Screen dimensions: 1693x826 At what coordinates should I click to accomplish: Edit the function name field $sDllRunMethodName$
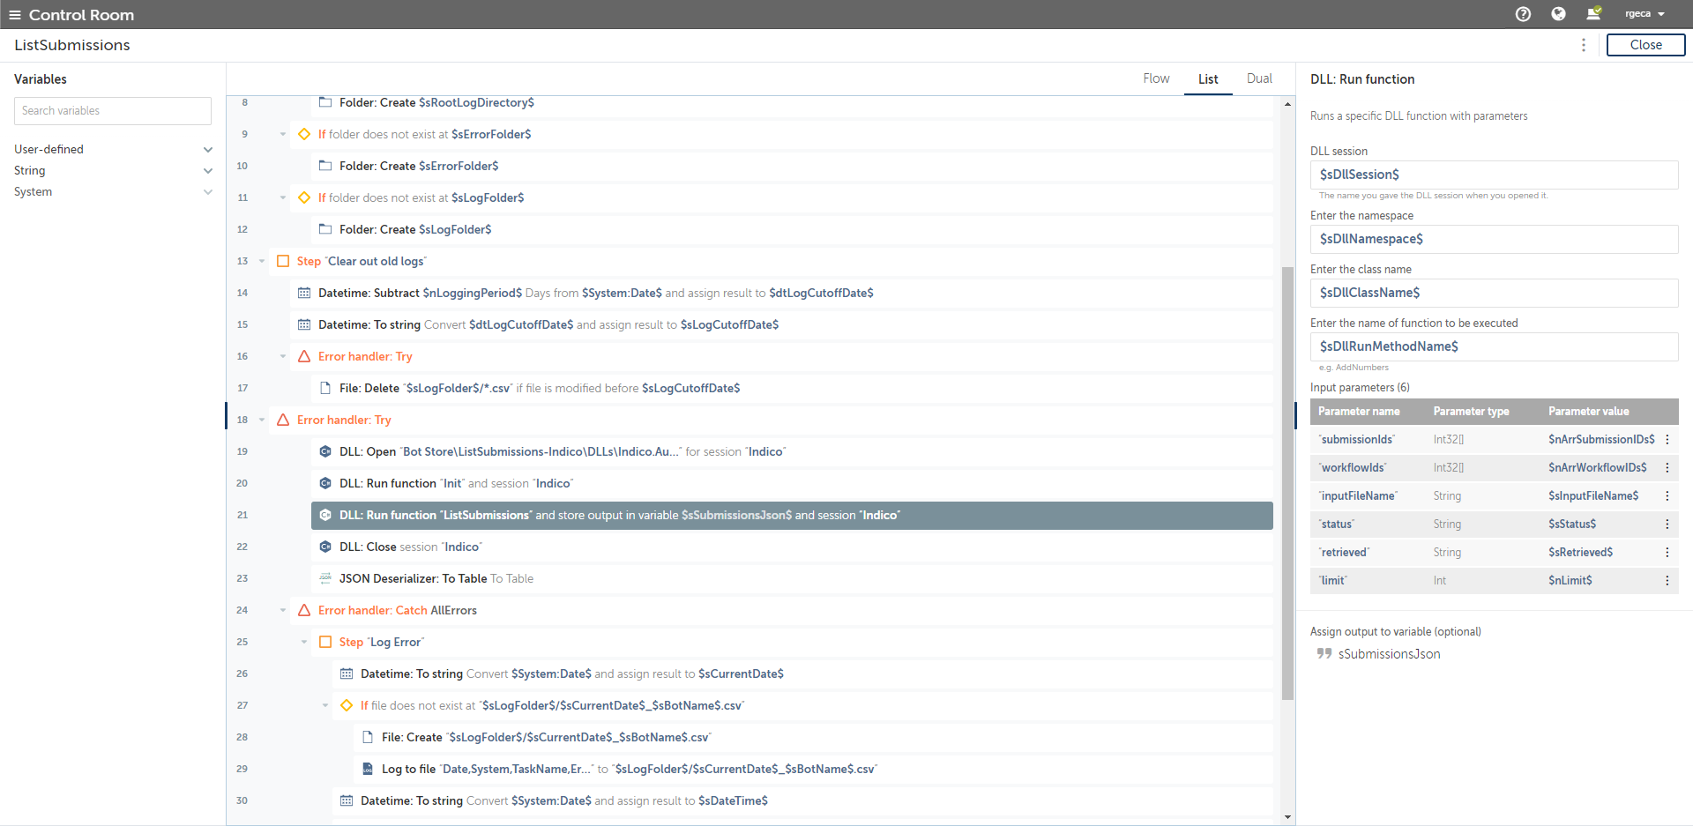(1494, 346)
